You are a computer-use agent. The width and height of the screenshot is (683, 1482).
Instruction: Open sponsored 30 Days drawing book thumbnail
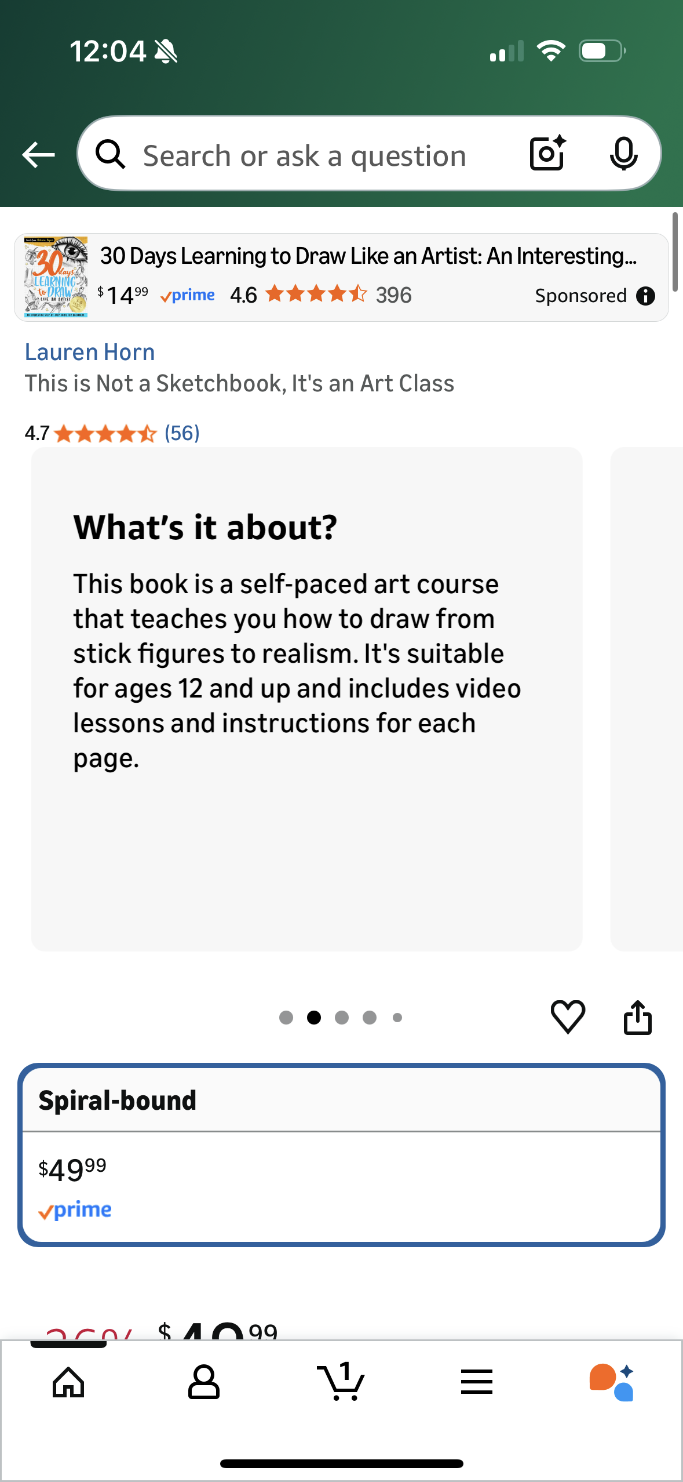[56, 277]
